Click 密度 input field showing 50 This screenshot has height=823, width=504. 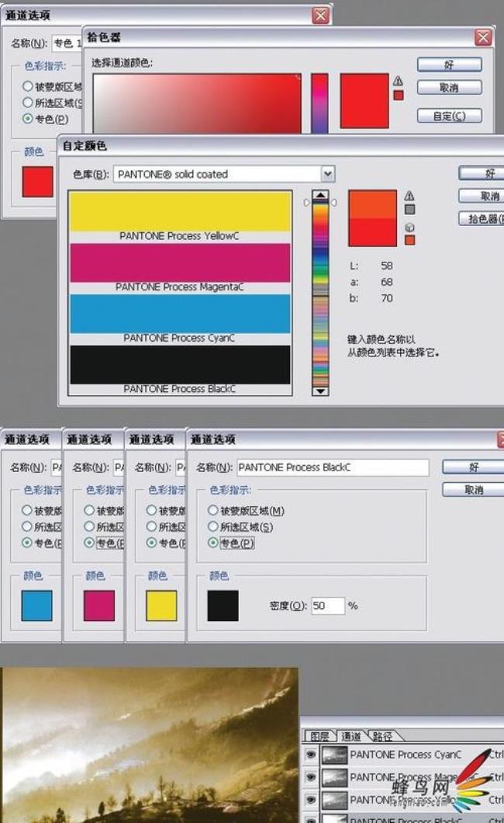[328, 606]
